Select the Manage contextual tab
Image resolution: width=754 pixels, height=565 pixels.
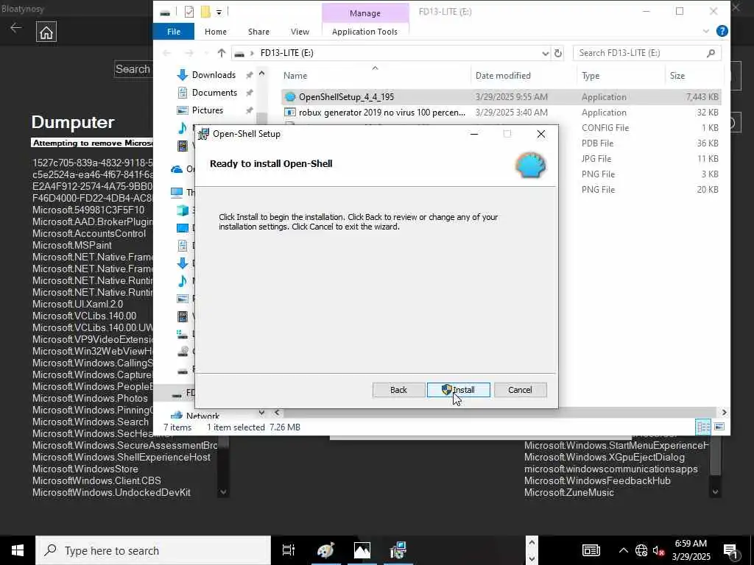tap(365, 13)
